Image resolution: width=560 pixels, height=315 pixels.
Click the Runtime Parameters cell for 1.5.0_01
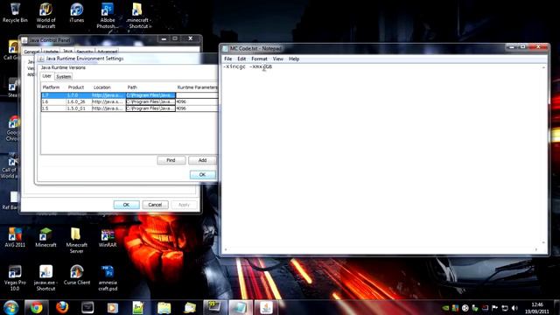tap(196, 108)
